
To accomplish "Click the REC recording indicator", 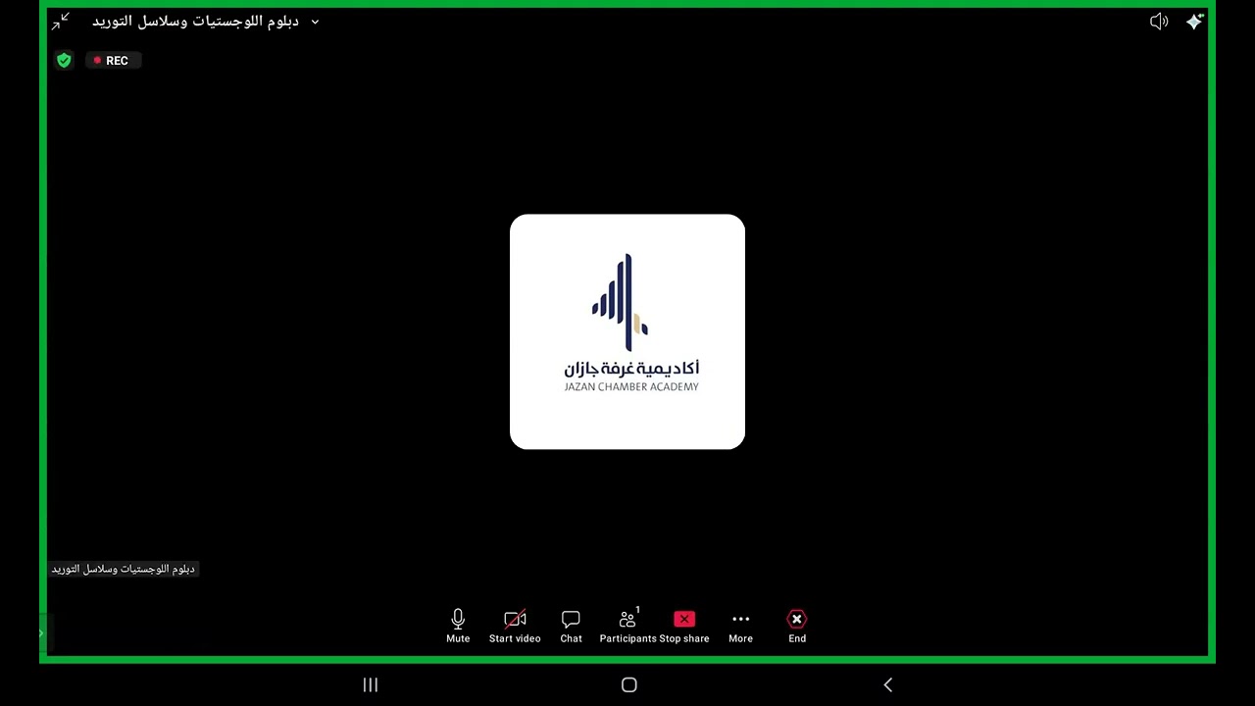I will [114, 61].
